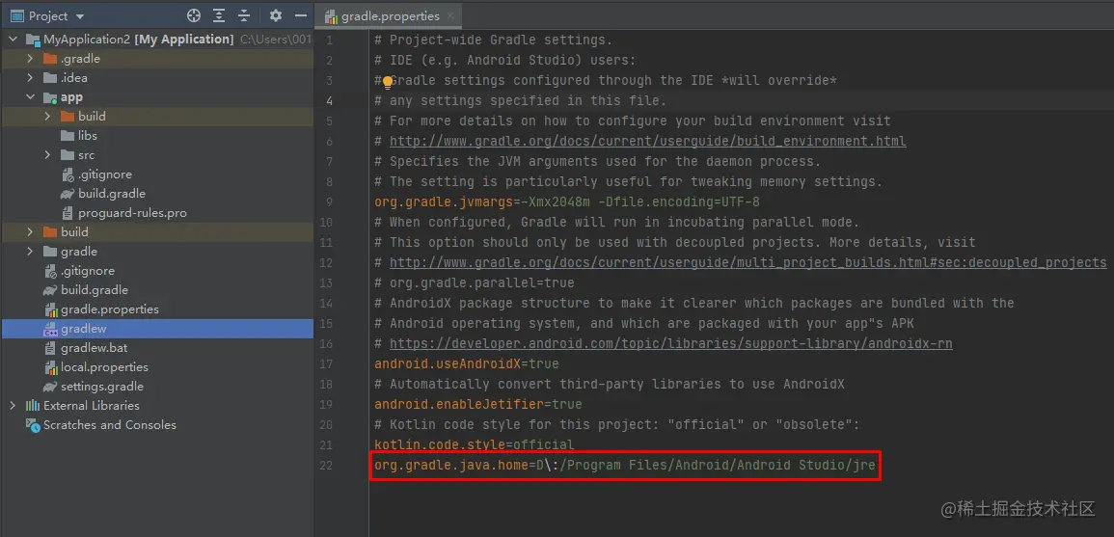Click the src folder icon
The image size is (1114, 537).
pyautogui.click(x=68, y=155)
